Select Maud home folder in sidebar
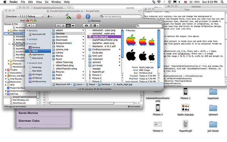The width and height of the screenshot is (227, 142). [x=38, y=51]
